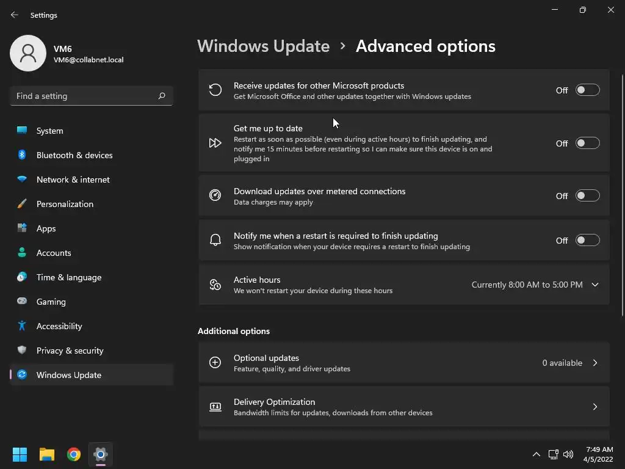The width and height of the screenshot is (625, 469).
Task: Open Chrome from the taskbar
Action: [x=74, y=454]
